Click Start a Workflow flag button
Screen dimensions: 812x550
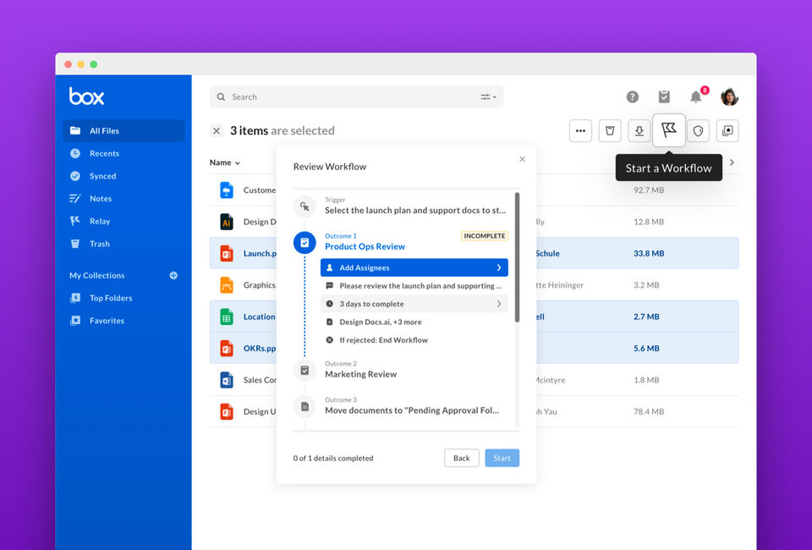(668, 129)
